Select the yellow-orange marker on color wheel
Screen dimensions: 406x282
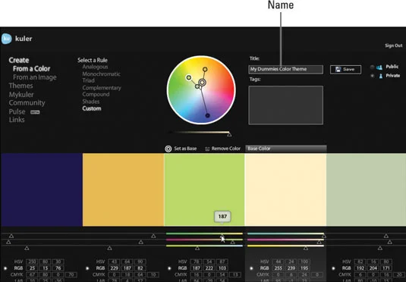coord(205,69)
